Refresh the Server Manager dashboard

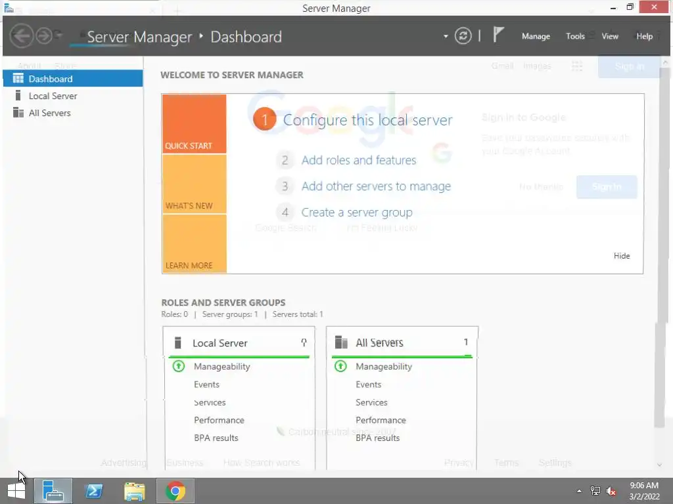click(463, 36)
